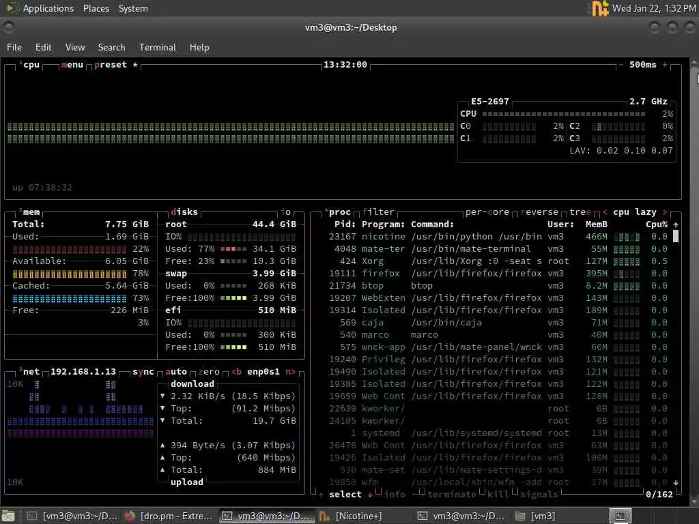Image resolution: width=699 pixels, height=524 pixels.
Task: Increase update interval with plus button
Action: (665, 65)
